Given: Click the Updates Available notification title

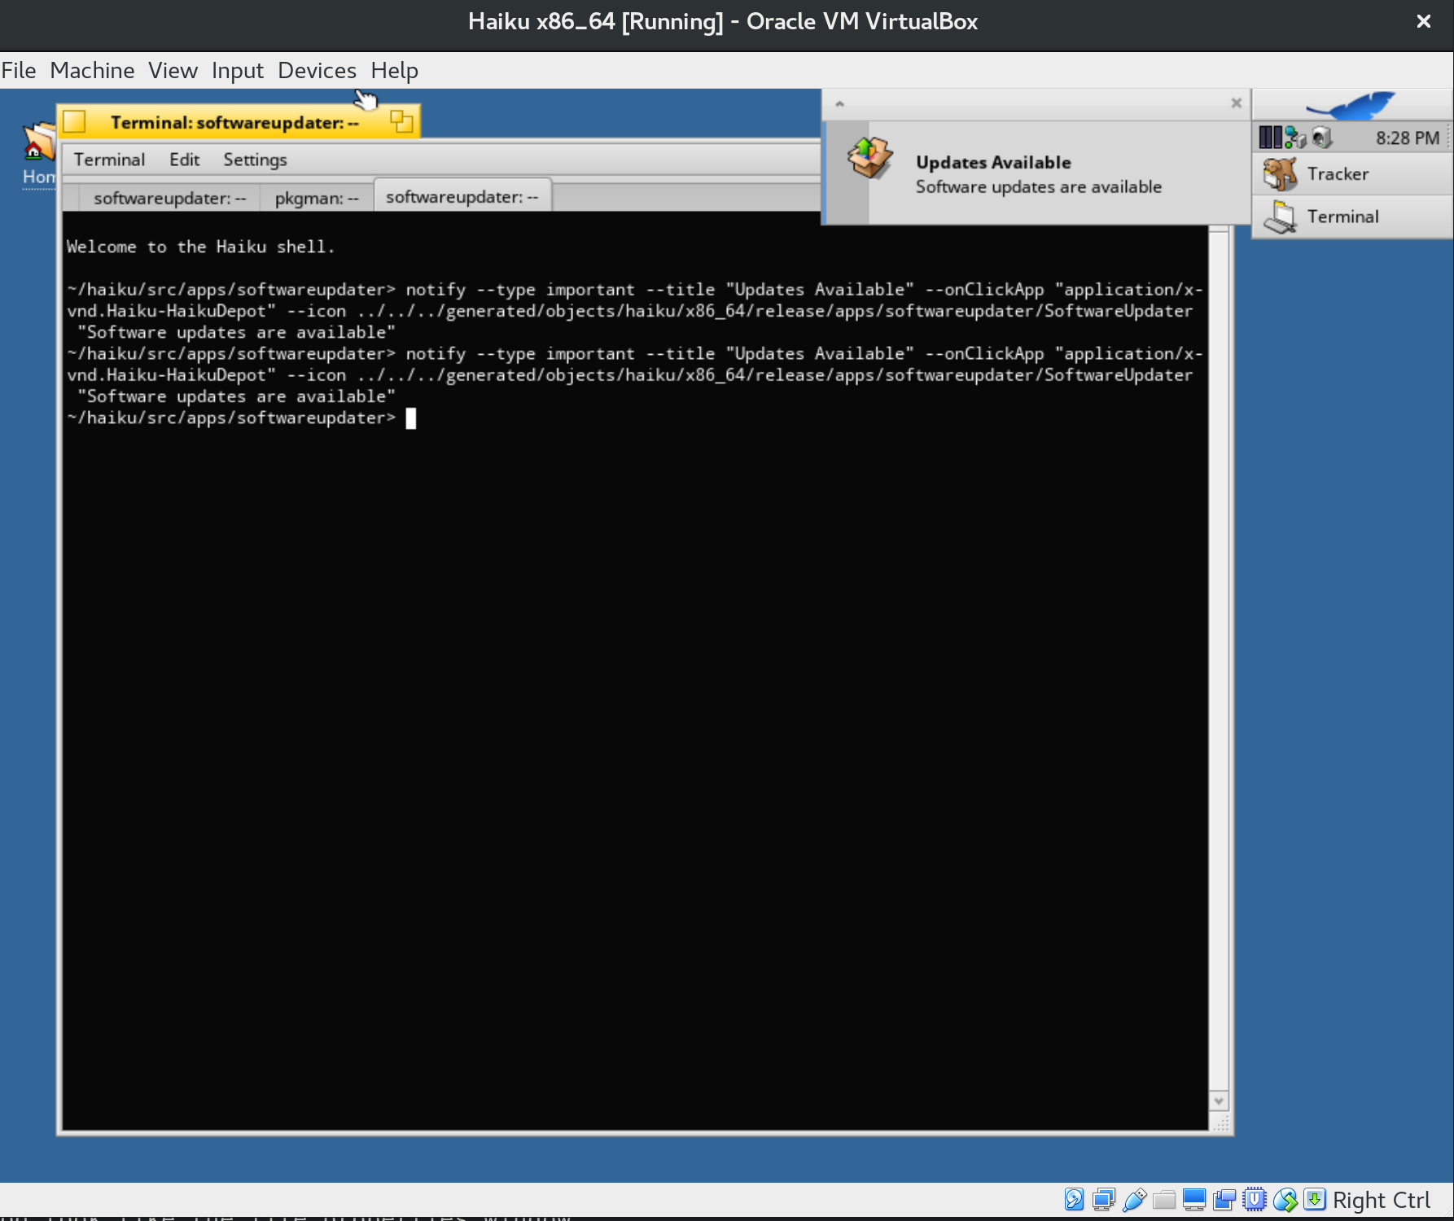Looking at the screenshot, I should pos(993,162).
